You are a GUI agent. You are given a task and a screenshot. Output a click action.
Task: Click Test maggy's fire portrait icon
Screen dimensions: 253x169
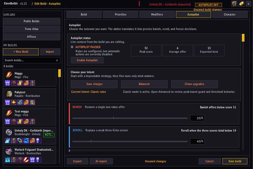pos(9,113)
